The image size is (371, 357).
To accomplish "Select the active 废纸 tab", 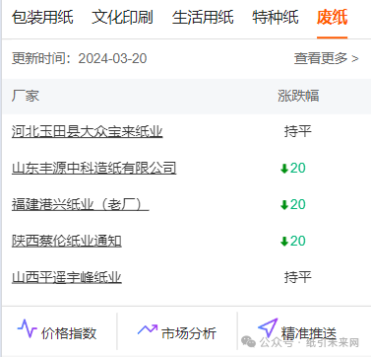I will tap(332, 17).
